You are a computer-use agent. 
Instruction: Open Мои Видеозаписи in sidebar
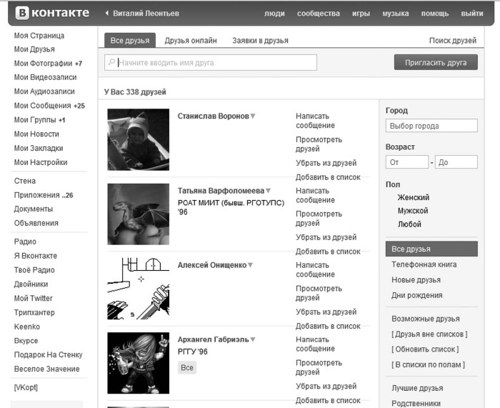(x=45, y=77)
